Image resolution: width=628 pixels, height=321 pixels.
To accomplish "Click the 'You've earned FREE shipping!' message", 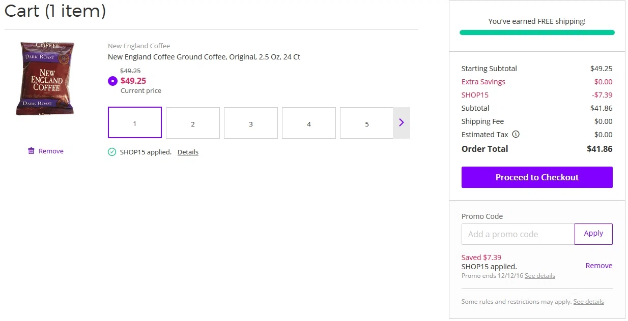I will (x=537, y=21).
